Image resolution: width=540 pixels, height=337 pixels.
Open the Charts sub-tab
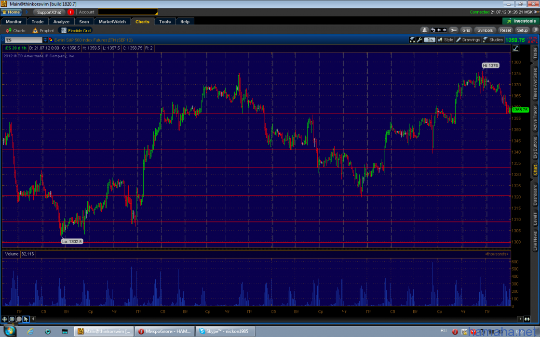[15, 31]
